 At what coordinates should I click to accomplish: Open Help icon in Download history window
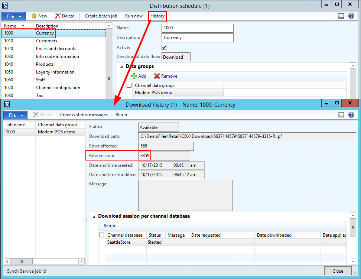tap(351, 115)
